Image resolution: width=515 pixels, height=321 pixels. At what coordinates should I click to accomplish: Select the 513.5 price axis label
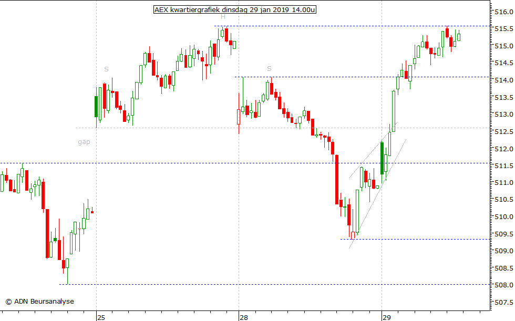click(x=504, y=98)
